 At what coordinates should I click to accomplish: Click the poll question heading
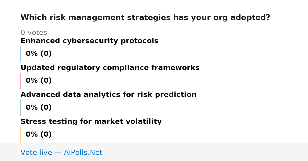[x=145, y=18]
